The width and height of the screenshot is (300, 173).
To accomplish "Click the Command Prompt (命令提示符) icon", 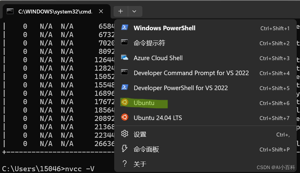I will click(125, 43).
